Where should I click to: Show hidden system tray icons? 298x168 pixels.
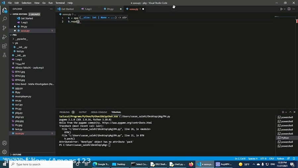point(254,164)
